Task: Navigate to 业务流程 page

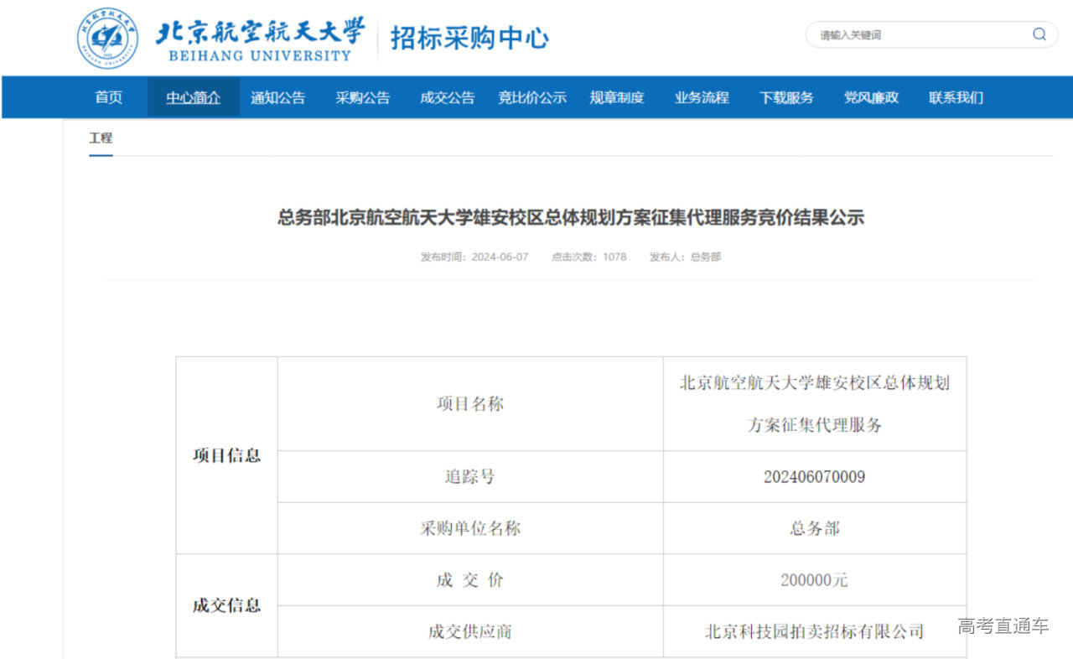Action: (701, 97)
